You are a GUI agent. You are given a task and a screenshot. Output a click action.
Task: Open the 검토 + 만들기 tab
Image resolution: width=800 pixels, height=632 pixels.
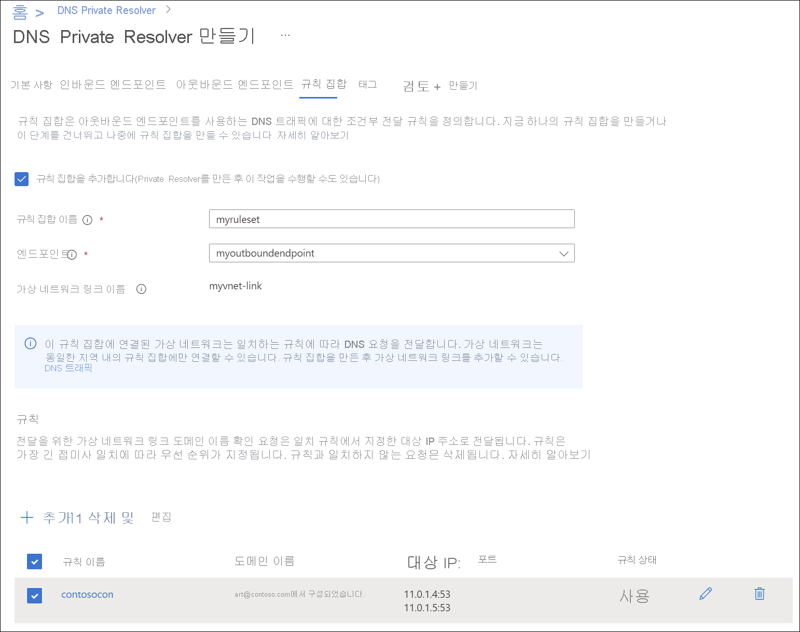click(x=440, y=86)
